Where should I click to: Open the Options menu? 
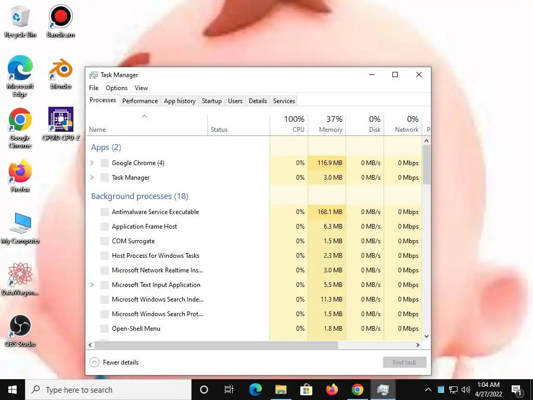(x=117, y=87)
